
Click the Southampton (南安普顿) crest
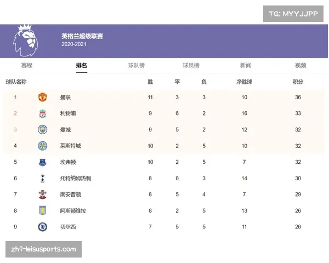[x=43, y=195]
